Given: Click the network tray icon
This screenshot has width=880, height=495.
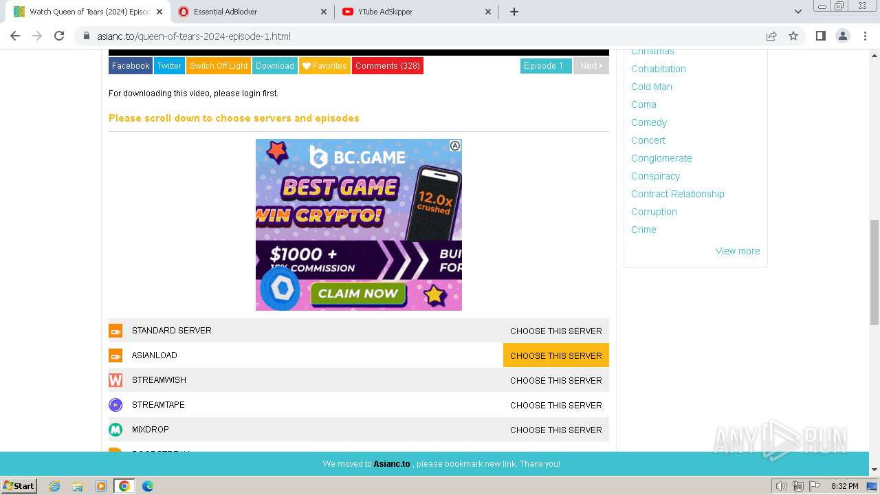Looking at the screenshot, I should tap(798, 486).
